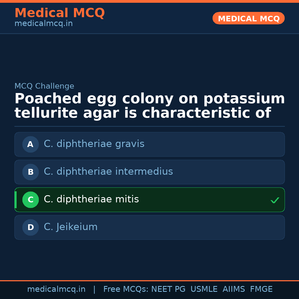Screen dimensions: 299x299
Task: Open the medicalmcq.in link under the header title
Action: pos(43,24)
